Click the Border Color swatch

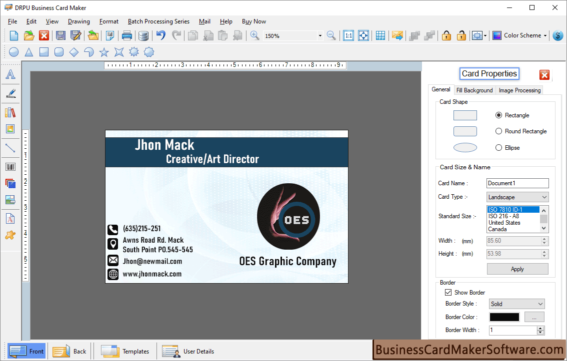click(x=504, y=317)
